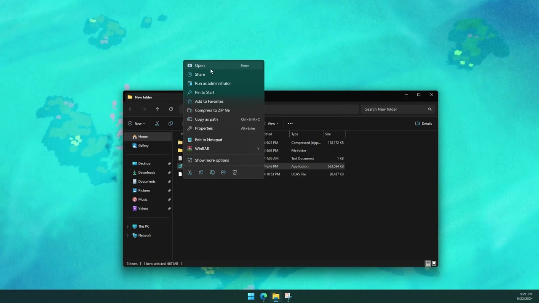Select Add to Favorites
The width and height of the screenshot is (539, 303).
[224, 101]
